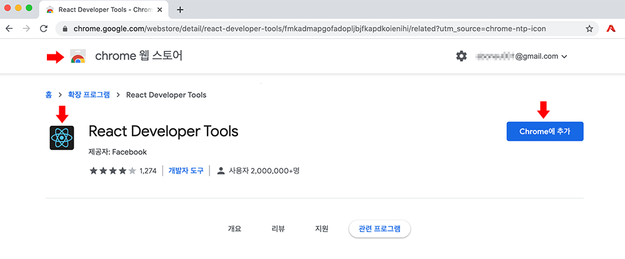Select the 관련 프로그램 tab
625x259 pixels.
[x=379, y=229]
